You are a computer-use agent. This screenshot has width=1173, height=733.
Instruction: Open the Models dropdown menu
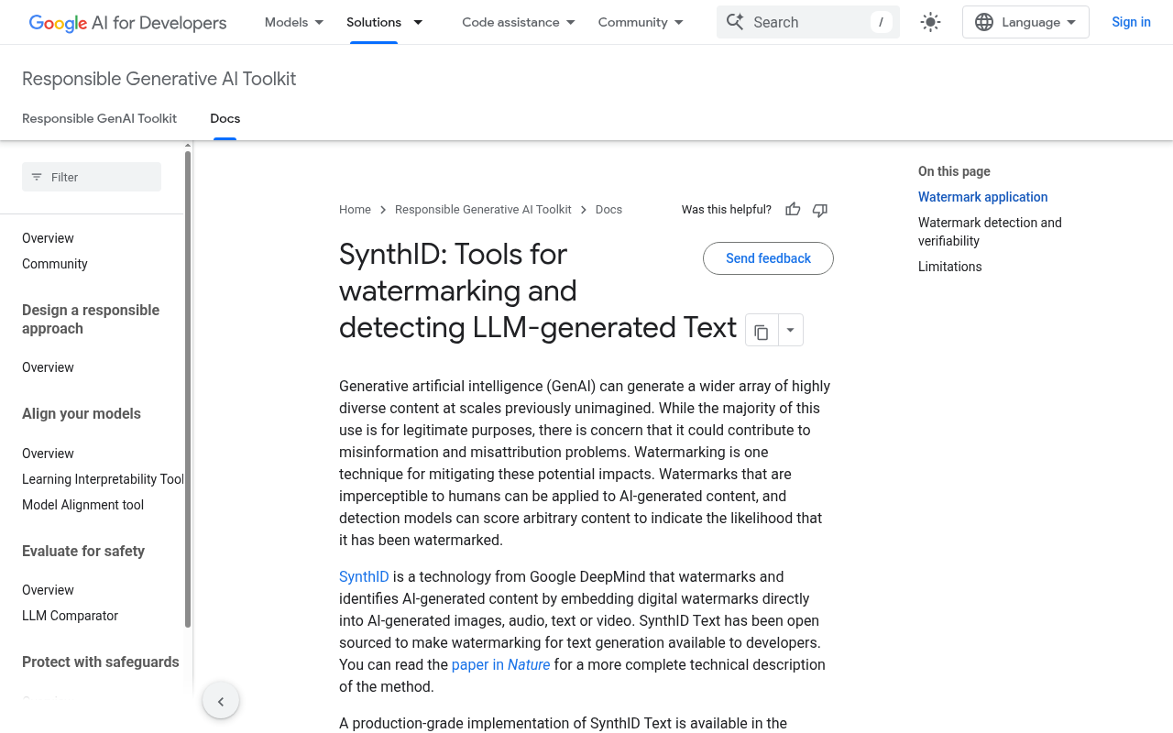pos(294,22)
